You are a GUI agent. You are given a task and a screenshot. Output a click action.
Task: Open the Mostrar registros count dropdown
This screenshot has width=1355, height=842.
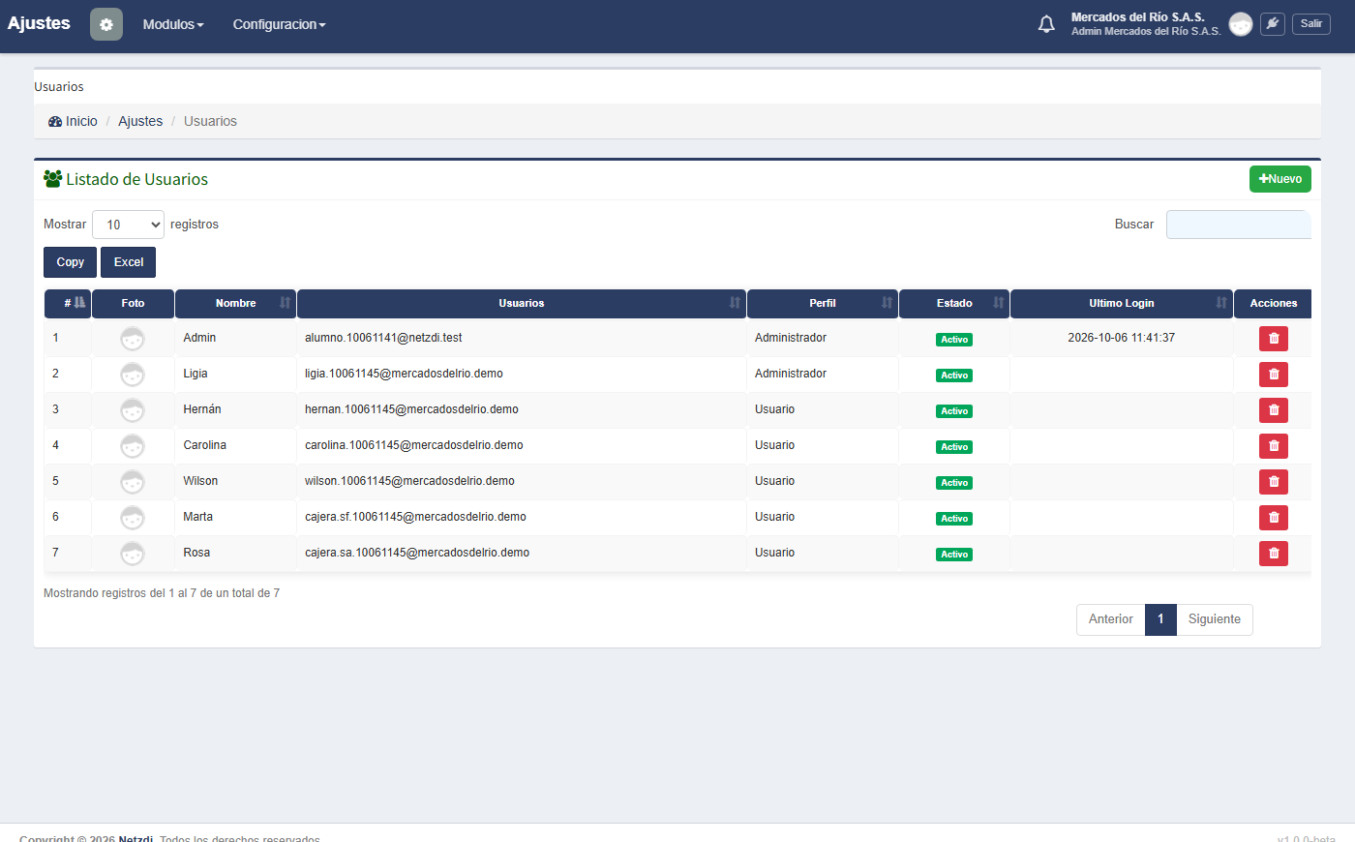point(128,225)
